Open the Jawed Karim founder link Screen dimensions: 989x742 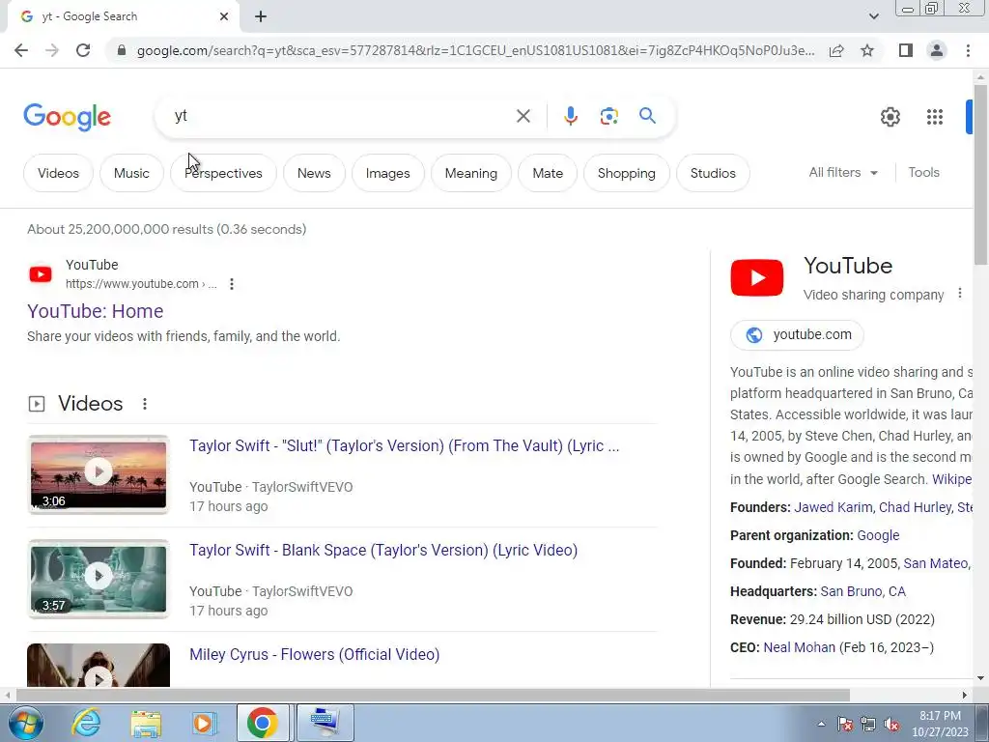point(834,507)
